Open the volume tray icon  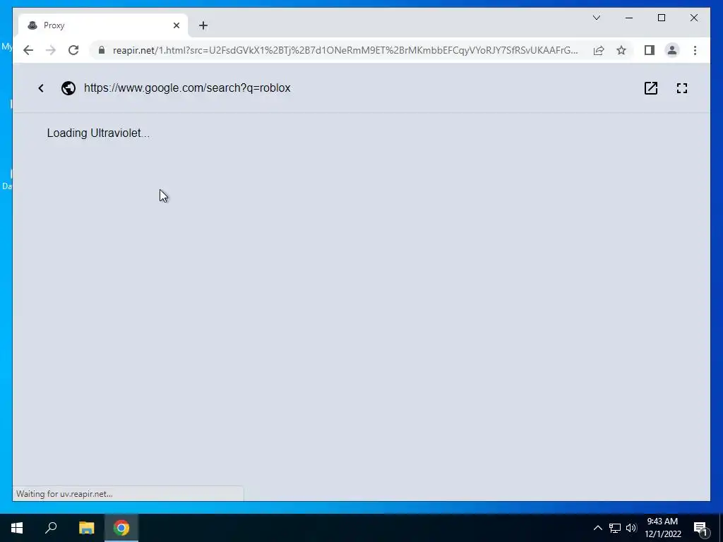point(631,528)
